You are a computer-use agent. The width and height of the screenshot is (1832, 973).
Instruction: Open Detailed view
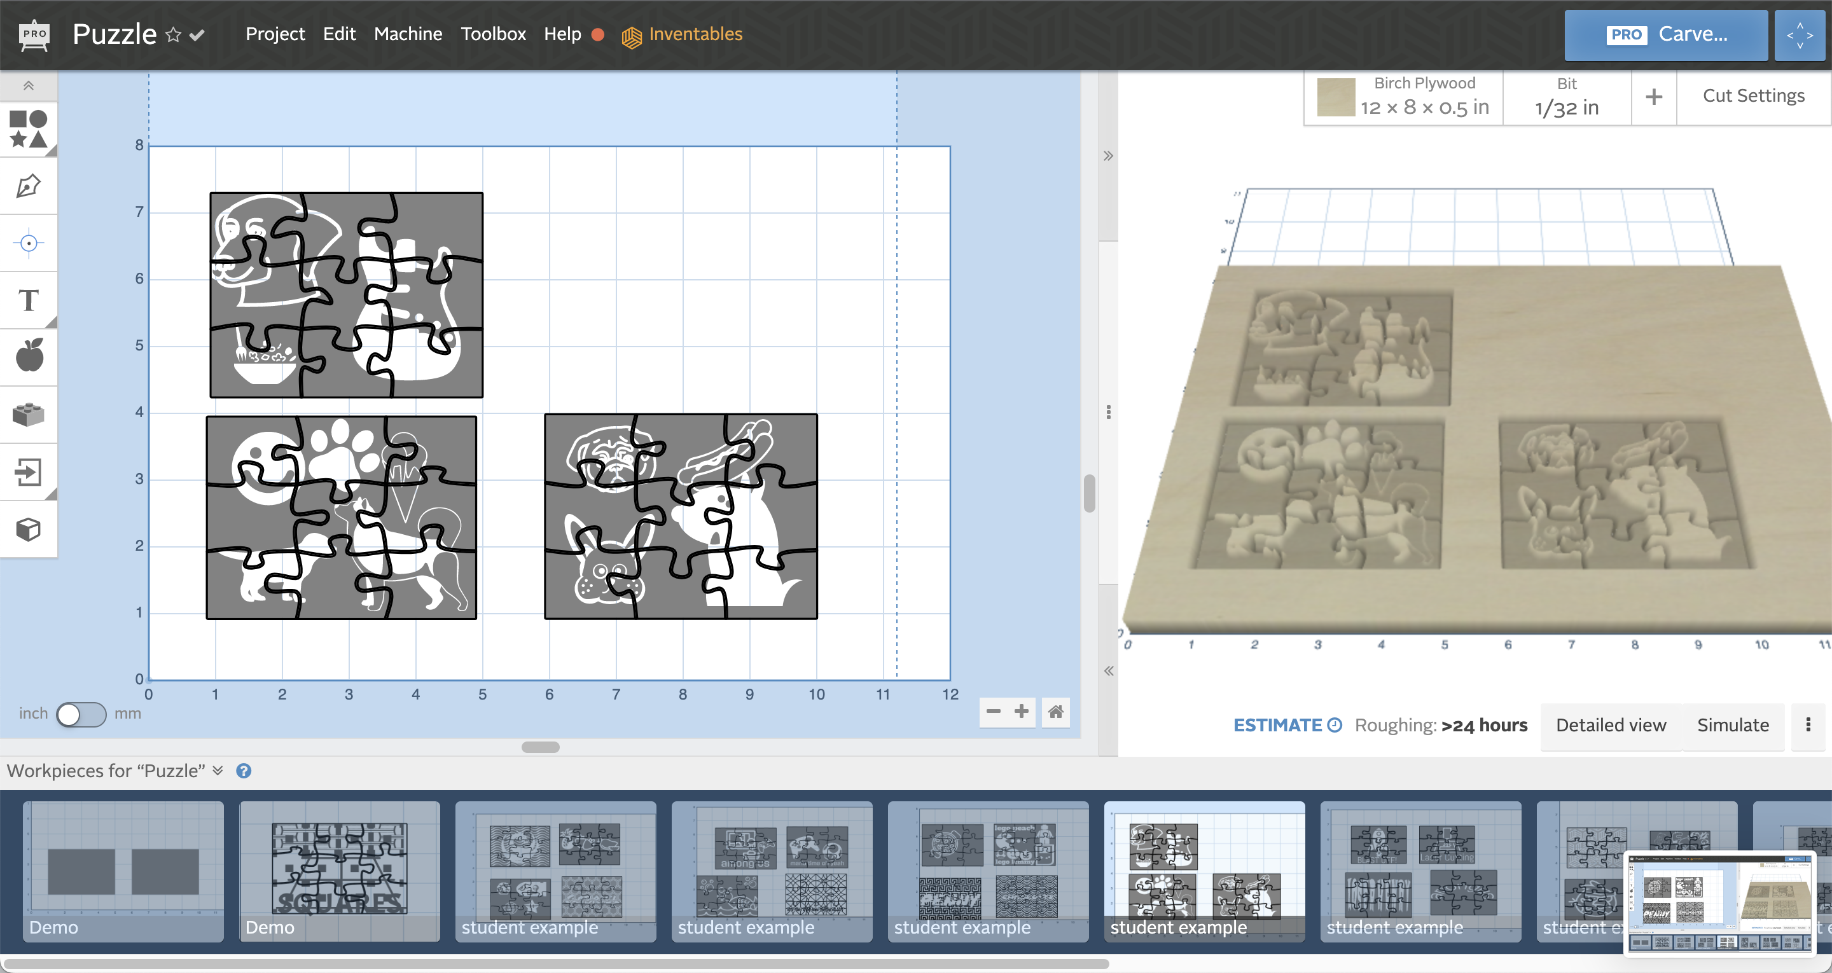[x=1611, y=725]
